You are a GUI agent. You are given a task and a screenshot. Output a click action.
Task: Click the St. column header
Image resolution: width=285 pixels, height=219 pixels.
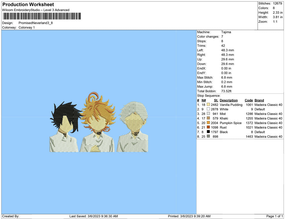(216, 100)
